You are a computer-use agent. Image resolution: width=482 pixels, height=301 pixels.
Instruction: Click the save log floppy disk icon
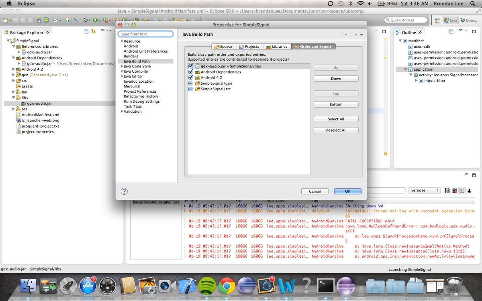(447, 191)
